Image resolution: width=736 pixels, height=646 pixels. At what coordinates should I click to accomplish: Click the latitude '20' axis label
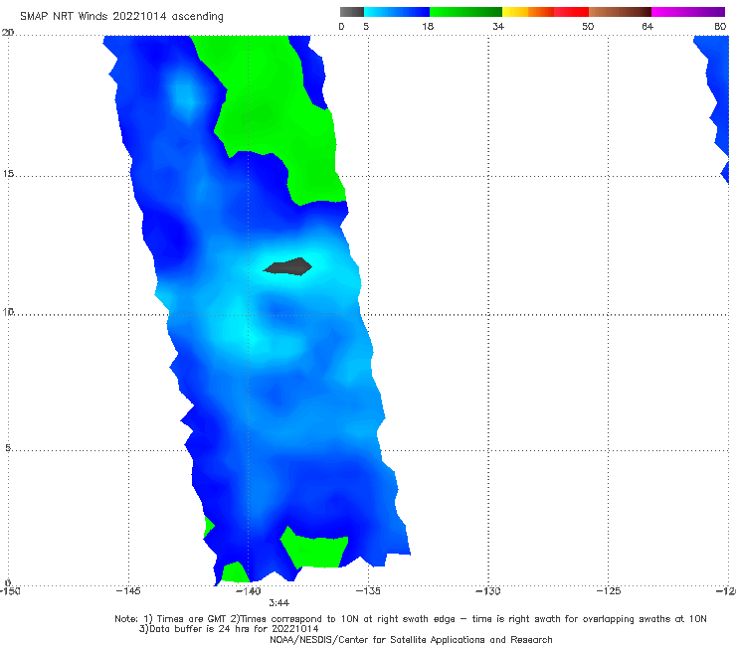coord(8,33)
